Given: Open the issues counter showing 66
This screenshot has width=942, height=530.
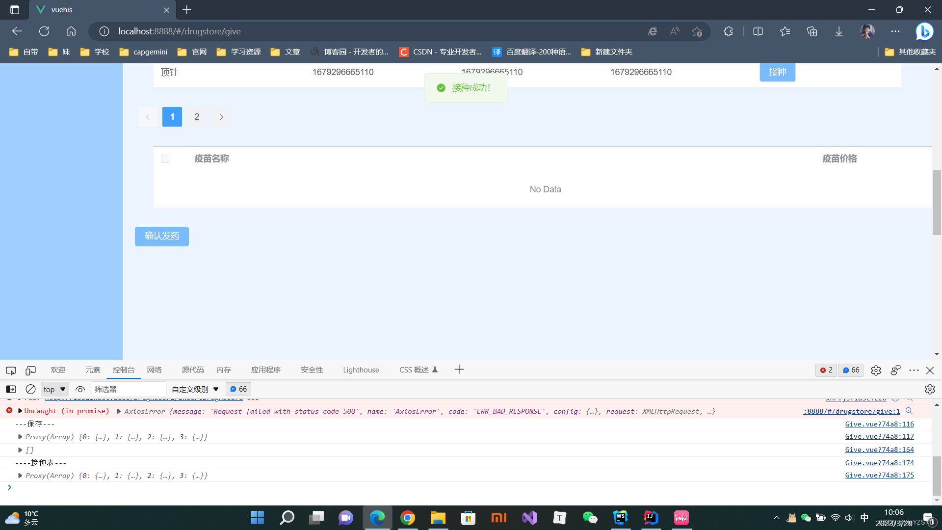Looking at the screenshot, I should pos(851,370).
